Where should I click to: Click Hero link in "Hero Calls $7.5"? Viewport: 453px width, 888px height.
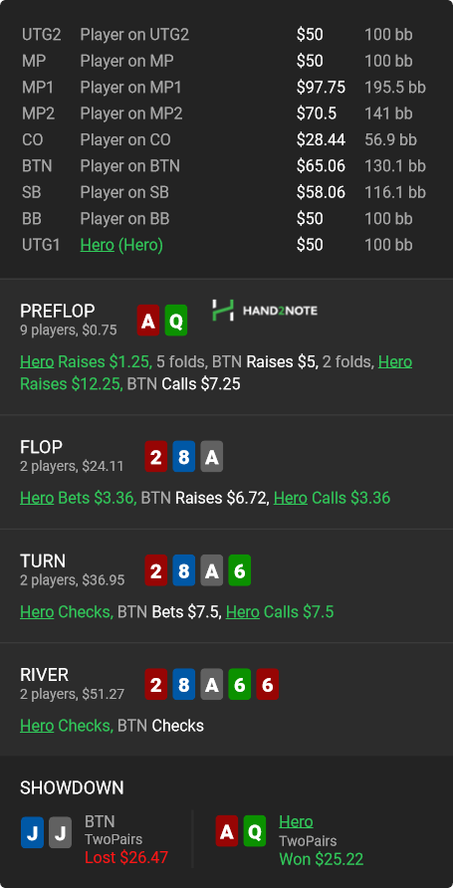[x=242, y=612]
